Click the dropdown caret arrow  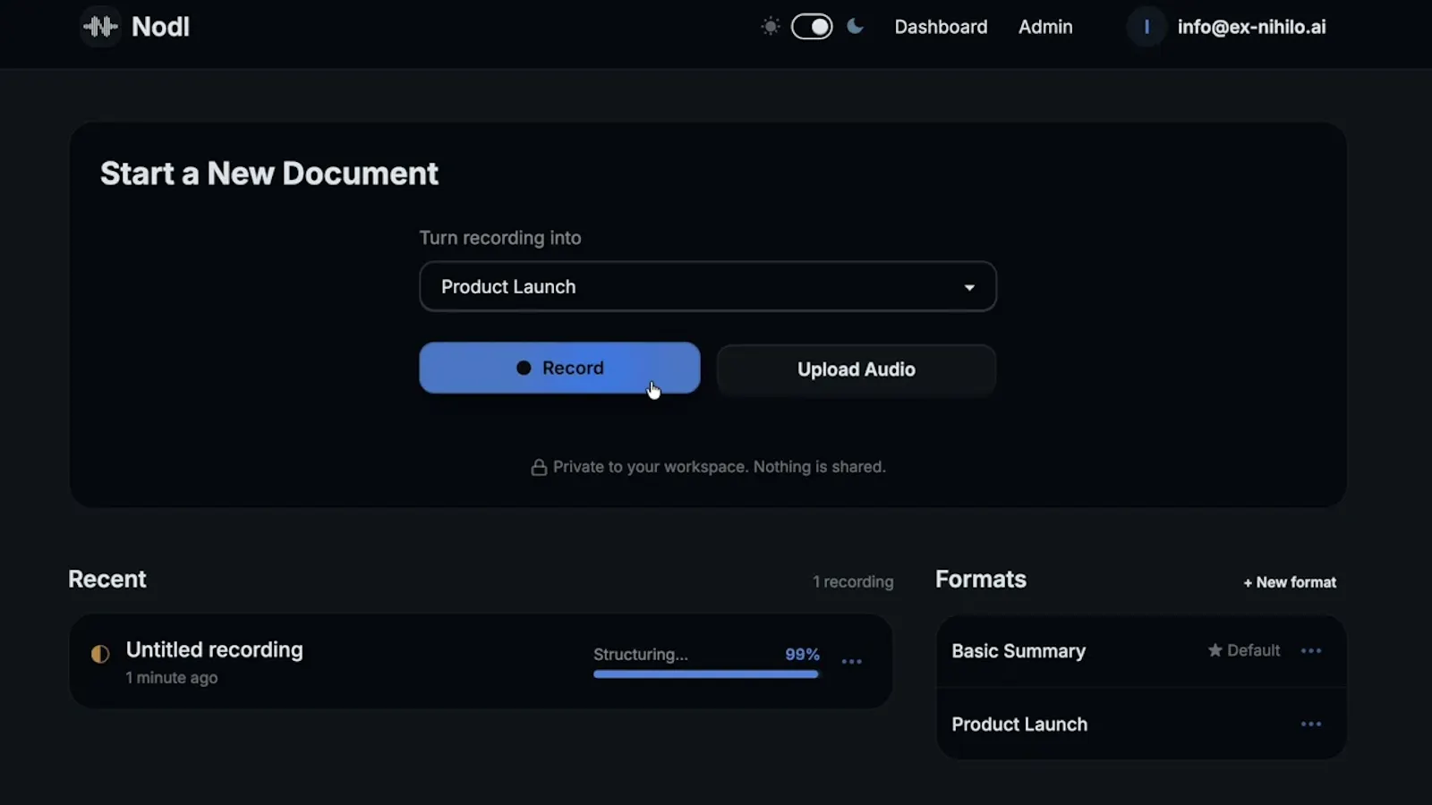(x=969, y=287)
